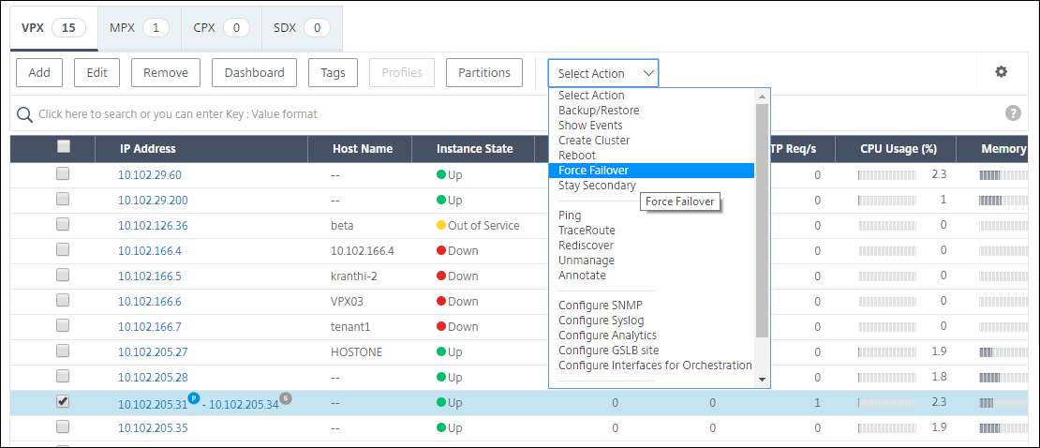Click the Edit button

point(97,73)
